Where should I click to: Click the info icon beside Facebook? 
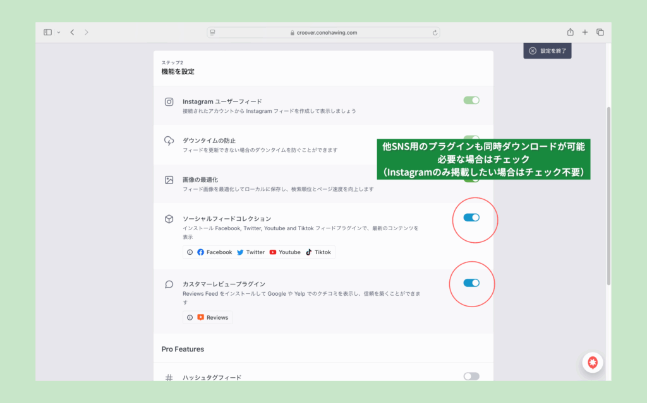190,252
